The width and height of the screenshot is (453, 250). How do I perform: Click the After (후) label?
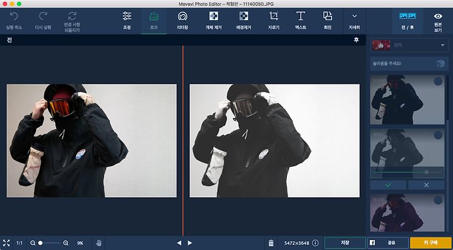(x=356, y=40)
